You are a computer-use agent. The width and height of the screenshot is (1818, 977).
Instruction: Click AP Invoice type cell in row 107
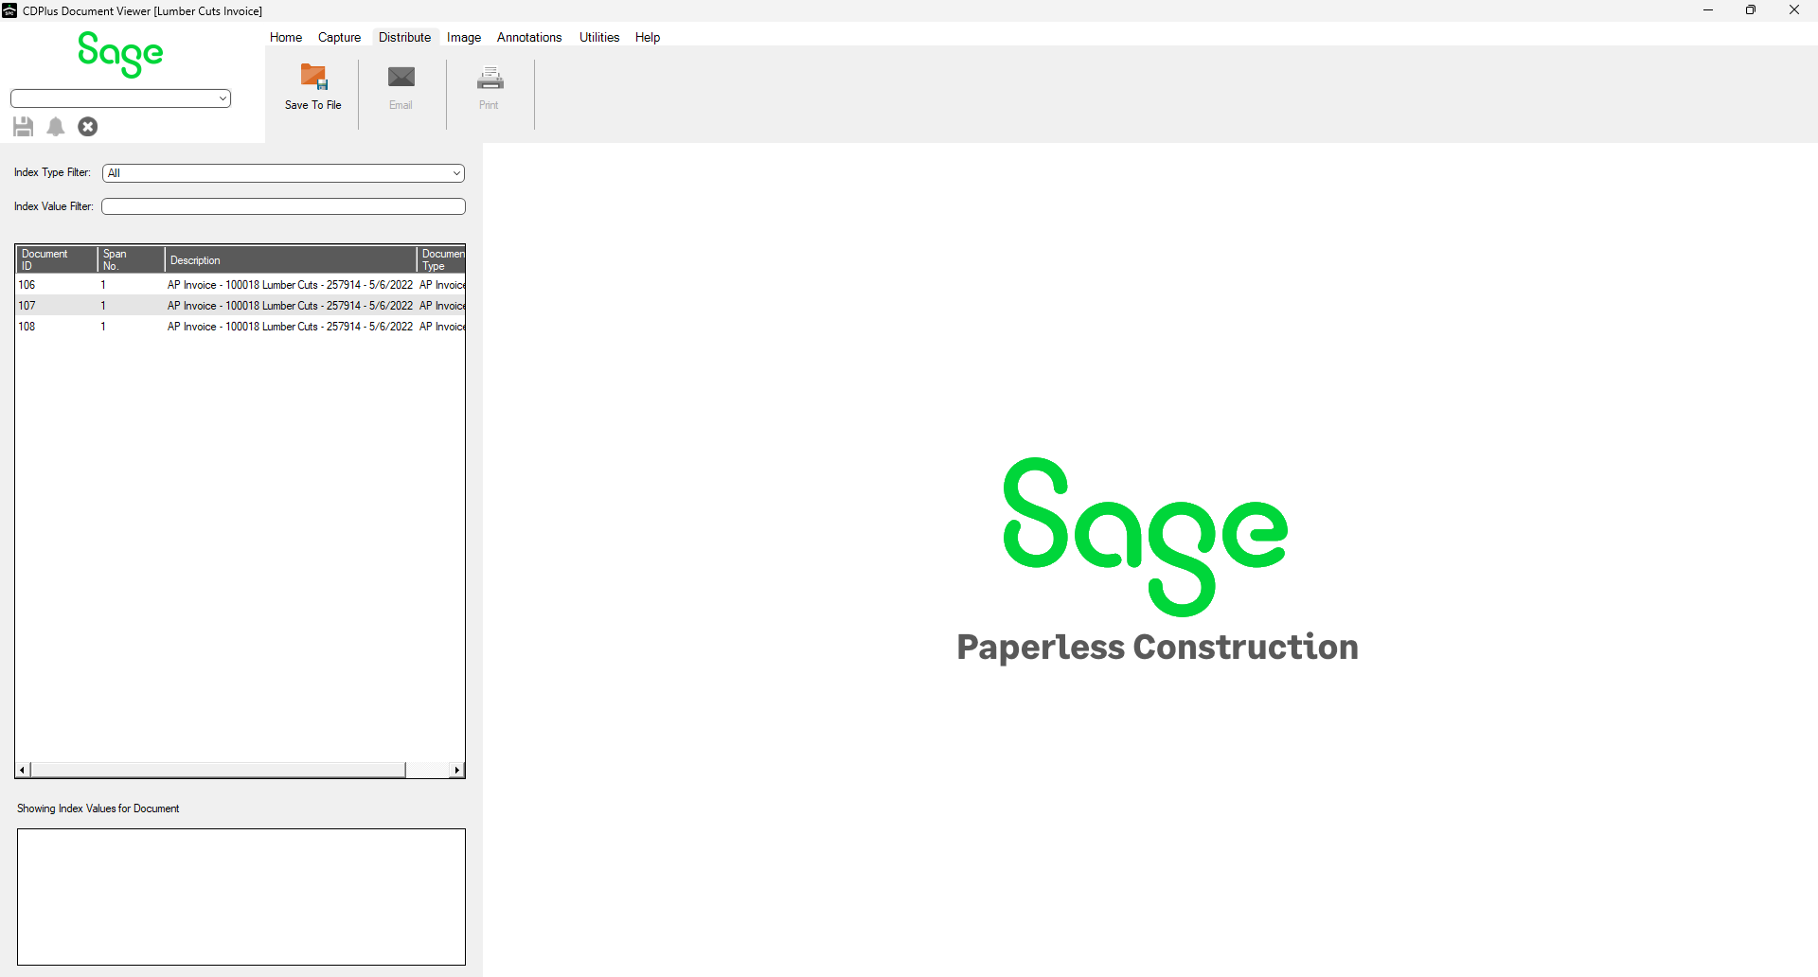(x=442, y=306)
